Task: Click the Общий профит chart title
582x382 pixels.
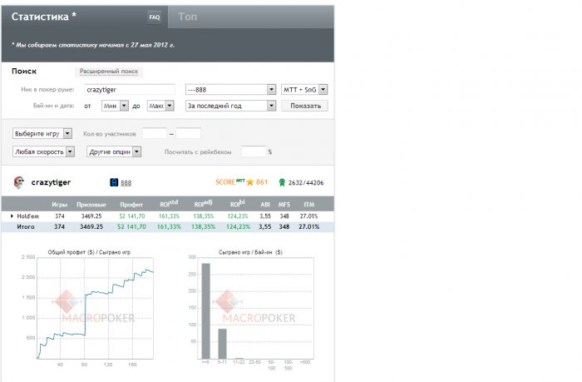Action: point(89,252)
